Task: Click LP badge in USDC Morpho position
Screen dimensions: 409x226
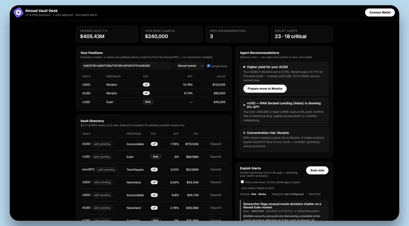Action: (146, 84)
